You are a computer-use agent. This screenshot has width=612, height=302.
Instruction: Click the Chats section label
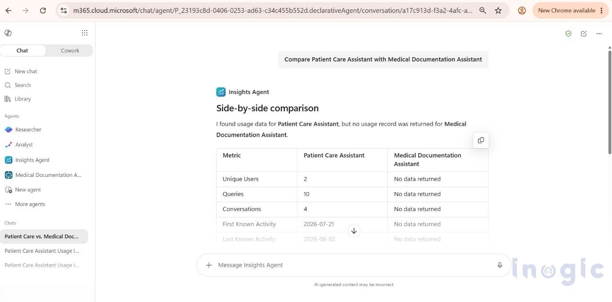tap(10, 223)
